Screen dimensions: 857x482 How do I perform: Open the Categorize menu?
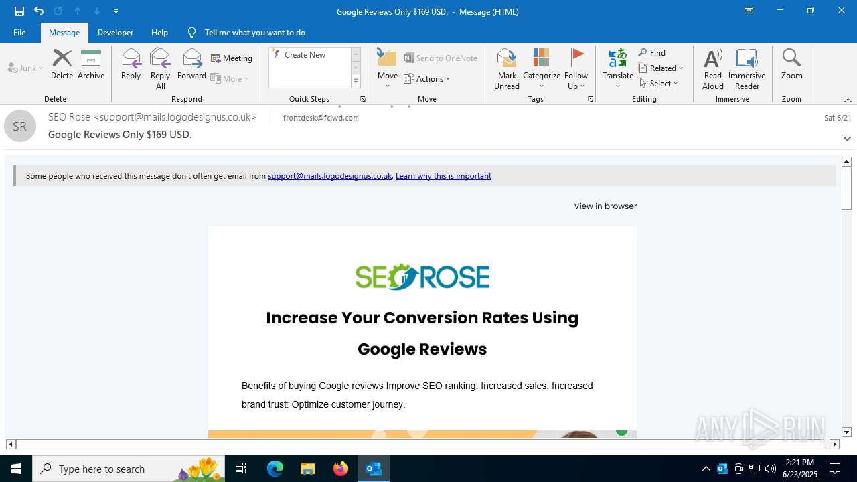coord(542,68)
